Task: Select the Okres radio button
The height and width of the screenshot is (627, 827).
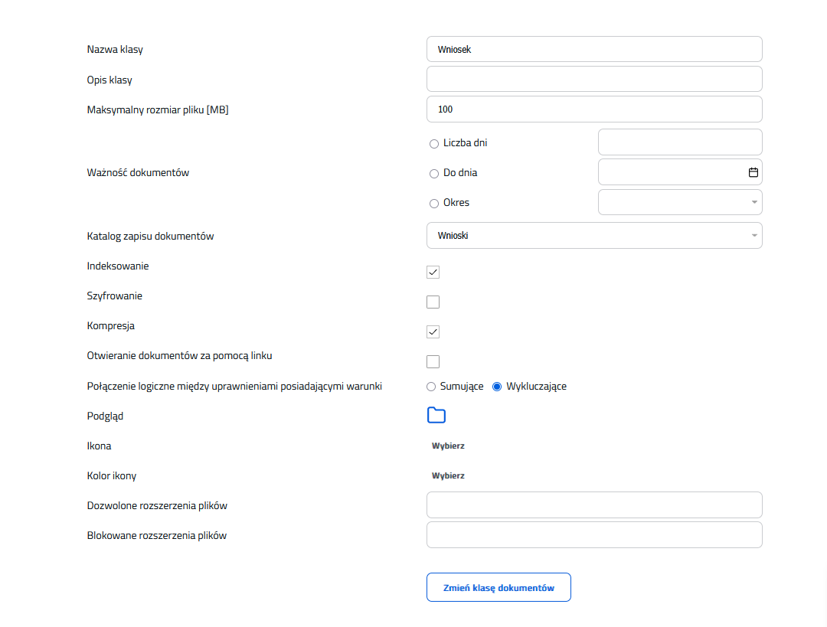Action: [x=434, y=204]
